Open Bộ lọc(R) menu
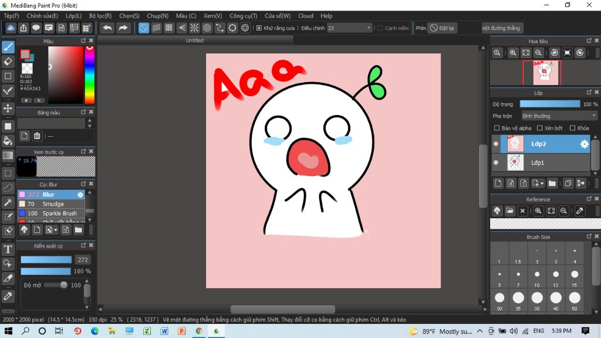601x338 pixels. point(100,16)
